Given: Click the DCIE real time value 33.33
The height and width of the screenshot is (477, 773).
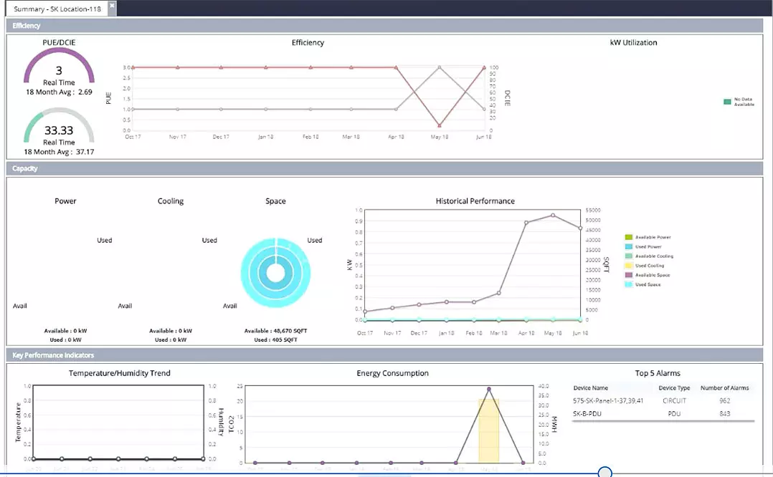Looking at the screenshot, I should (x=59, y=130).
